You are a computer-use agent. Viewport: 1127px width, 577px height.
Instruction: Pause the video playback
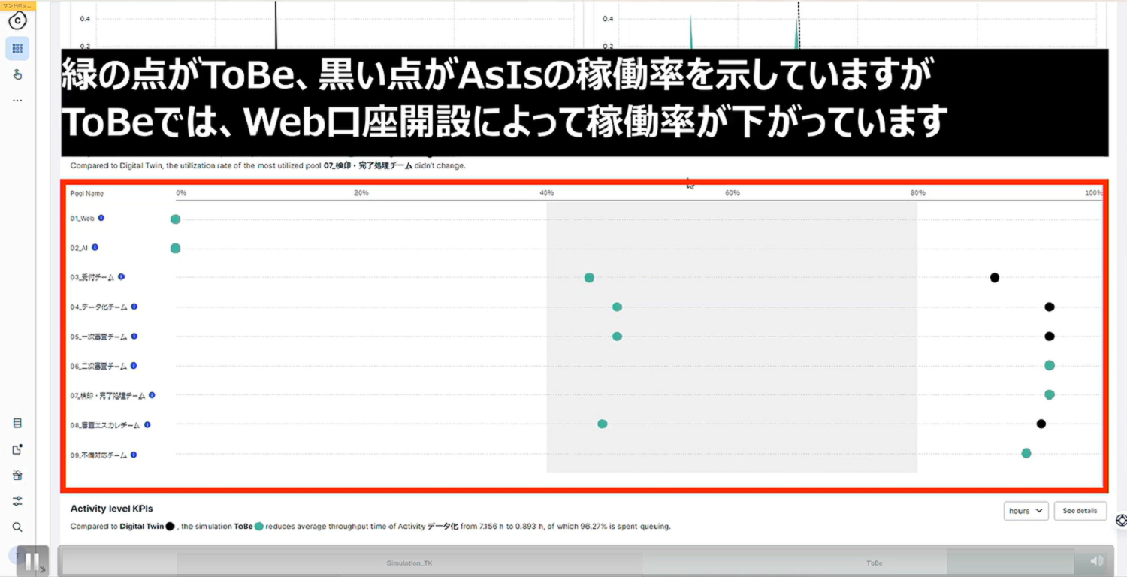pos(32,560)
